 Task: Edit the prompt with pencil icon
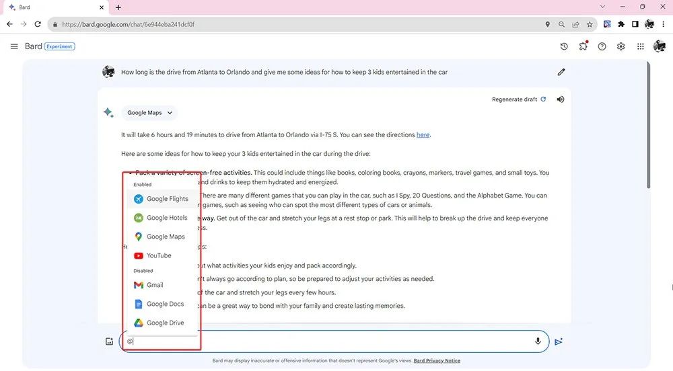(x=561, y=72)
